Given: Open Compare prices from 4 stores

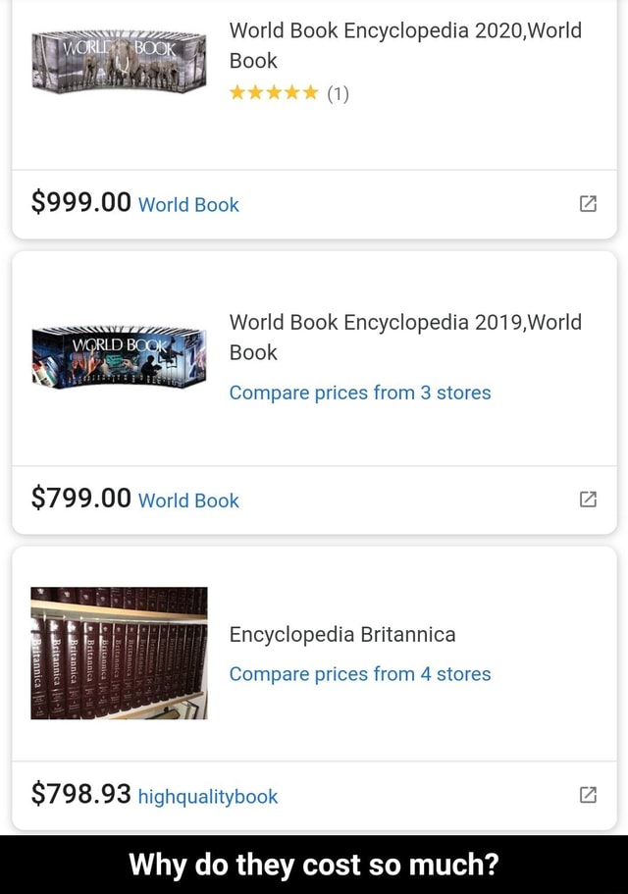Looking at the screenshot, I should coord(359,674).
